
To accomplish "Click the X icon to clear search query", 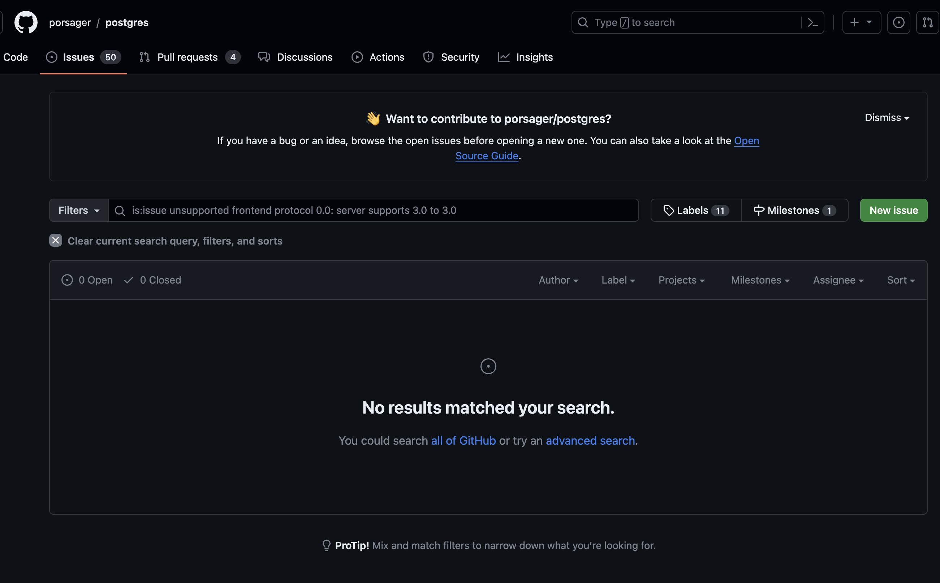I will (x=56, y=241).
